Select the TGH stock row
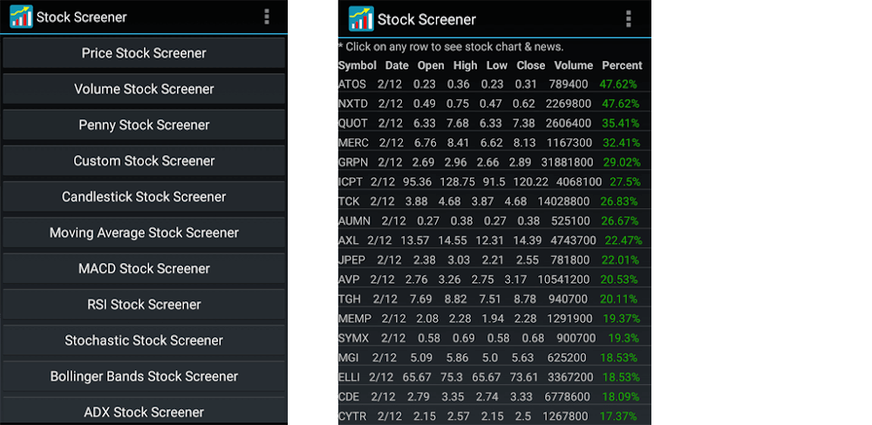This screenshot has width=872, height=425. click(494, 299)
